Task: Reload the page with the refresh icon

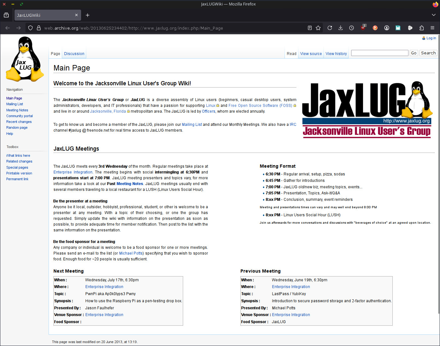Action: (330, 28)
